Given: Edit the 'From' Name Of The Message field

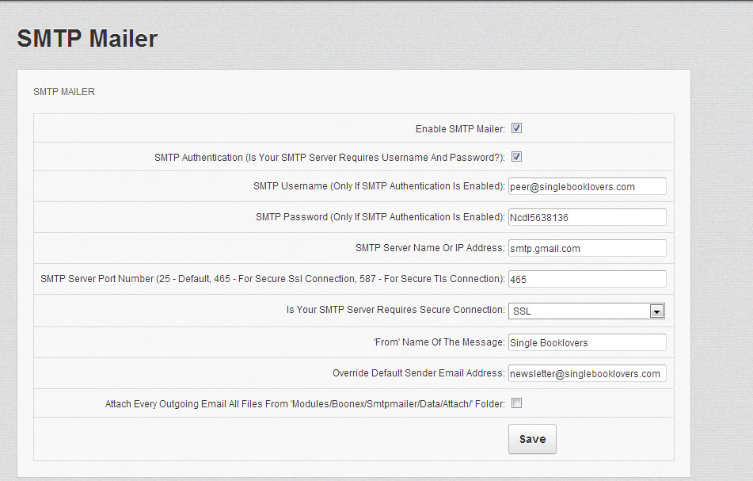Looking at the screenshot, I should pos(587,342).
